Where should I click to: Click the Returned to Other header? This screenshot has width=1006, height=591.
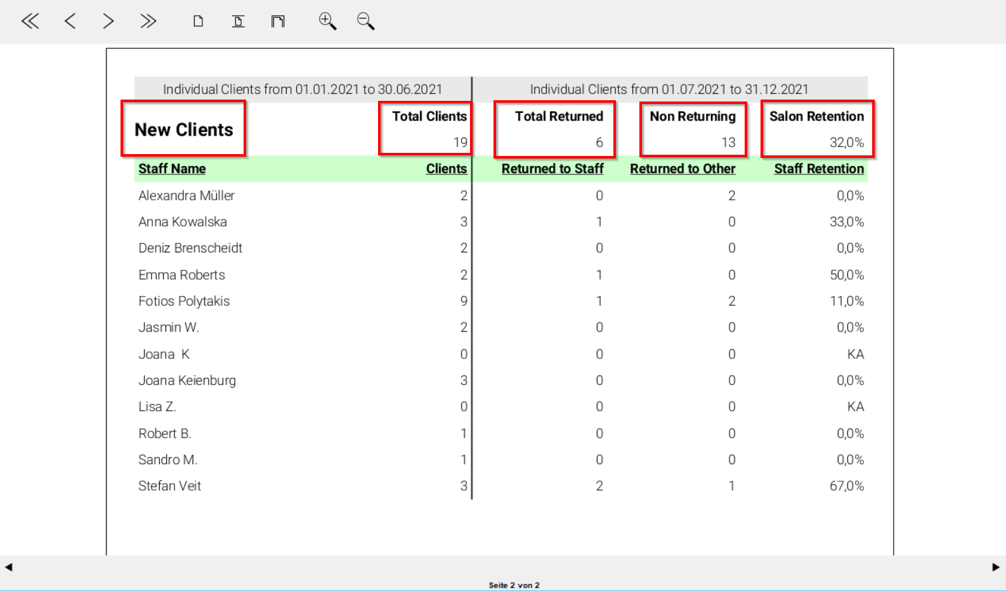pyautogui.click(x=683, y=169)
